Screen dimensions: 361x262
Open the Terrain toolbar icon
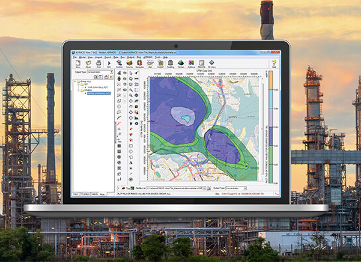[x=181, y=64]
